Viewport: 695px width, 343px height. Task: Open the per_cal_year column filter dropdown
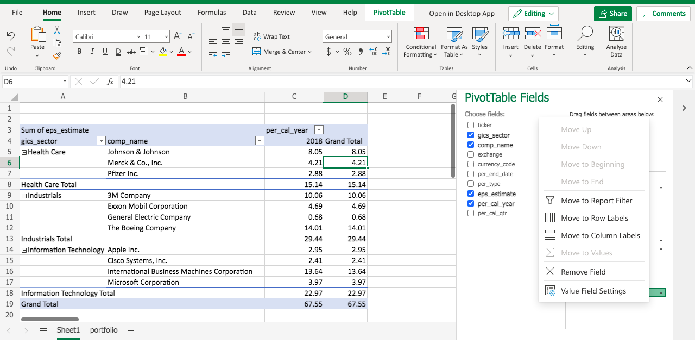pos(319,130)
